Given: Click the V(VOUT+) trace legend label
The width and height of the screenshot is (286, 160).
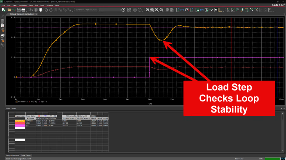Looking at the screenshot, I should (23, 102).
